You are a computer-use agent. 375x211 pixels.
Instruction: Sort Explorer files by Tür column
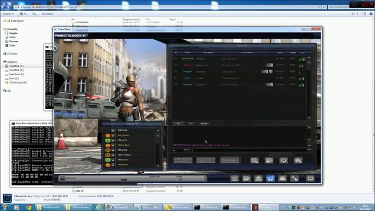click(148, 19)
